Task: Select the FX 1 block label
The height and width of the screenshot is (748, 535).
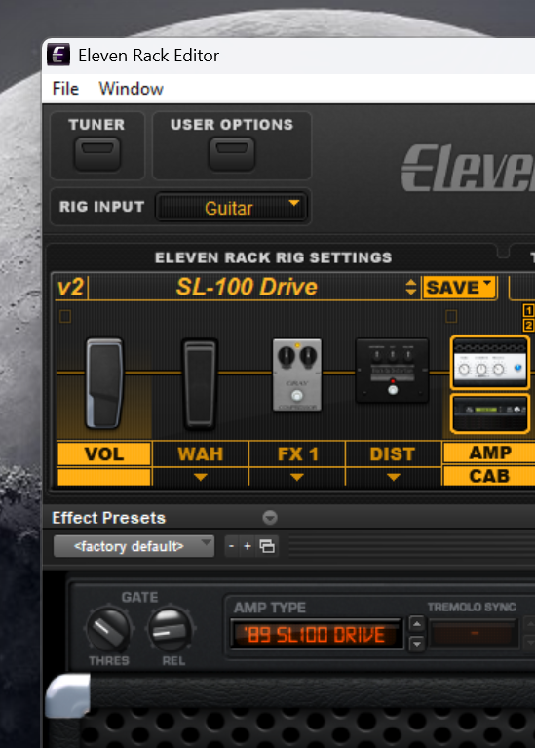Action: 297,453
